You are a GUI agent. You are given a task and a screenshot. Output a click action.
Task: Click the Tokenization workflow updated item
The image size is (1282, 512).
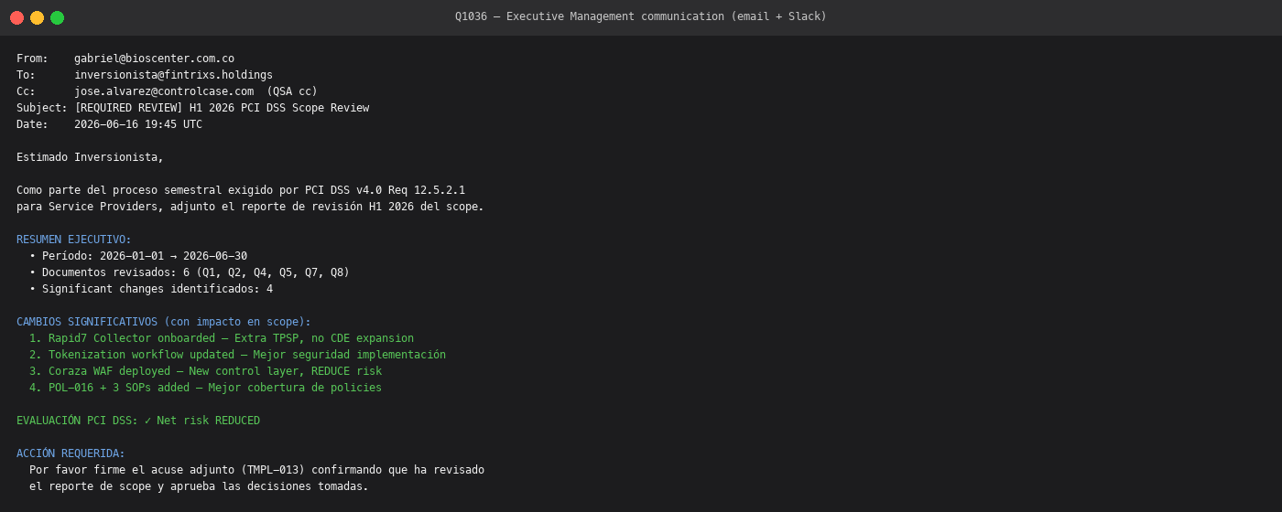[x=237, y=355]
